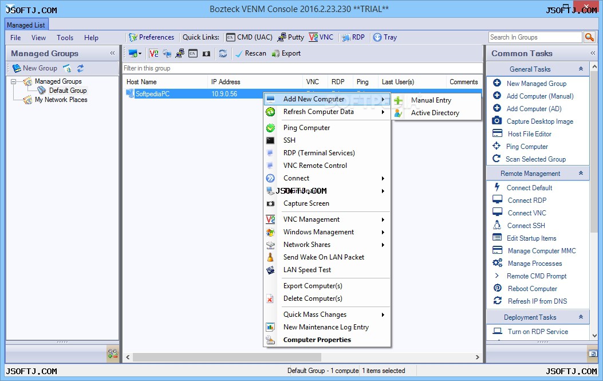Click the camera capture icon in the computer list toolbar

206,53
